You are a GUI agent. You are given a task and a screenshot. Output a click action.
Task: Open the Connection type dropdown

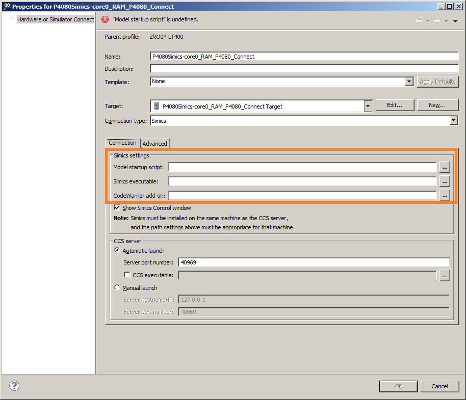(454, 121)
